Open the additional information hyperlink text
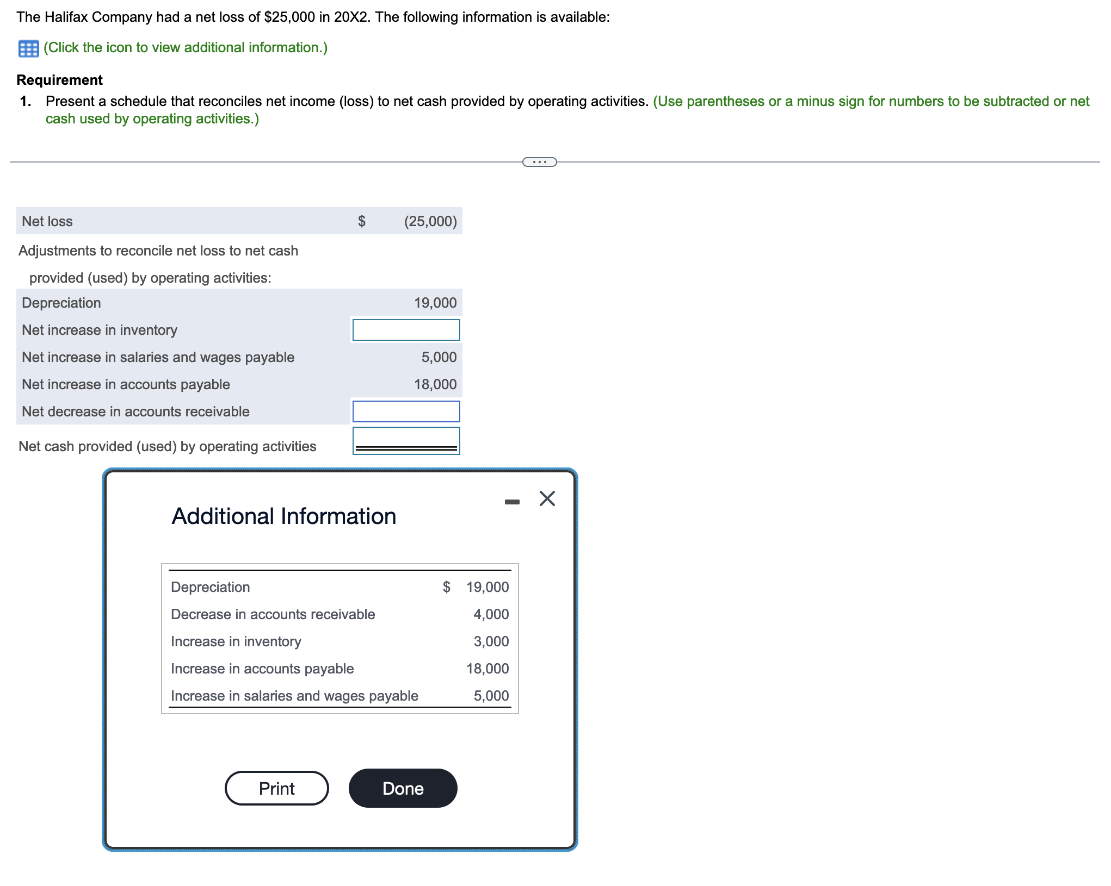Viewport: 1111px width, 886px height. coord(184,48)
